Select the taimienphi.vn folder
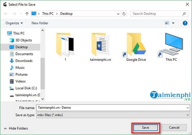This screenshot has width=192, height=135. pyautogui.click(x=100, y=47)
